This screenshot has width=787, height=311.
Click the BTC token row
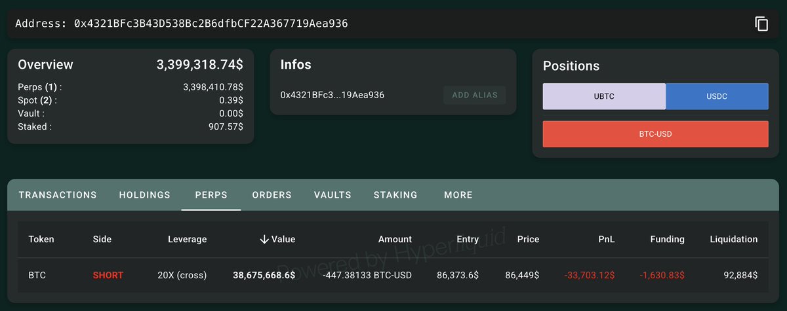pos(37,275)
